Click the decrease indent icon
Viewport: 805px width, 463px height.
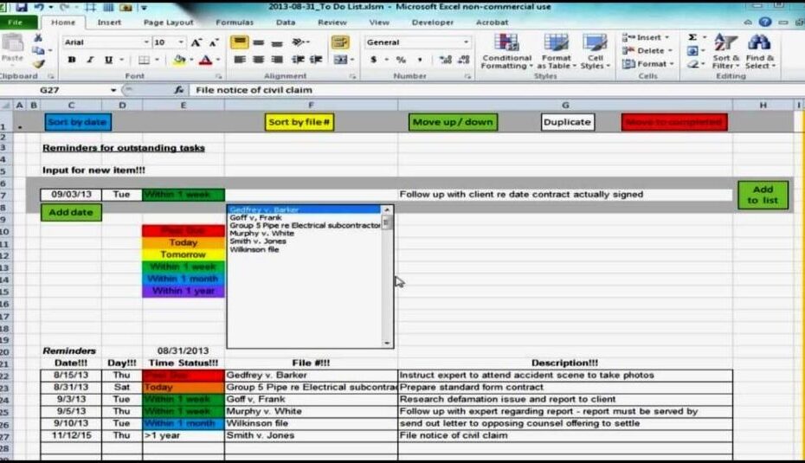coord(298,60)
